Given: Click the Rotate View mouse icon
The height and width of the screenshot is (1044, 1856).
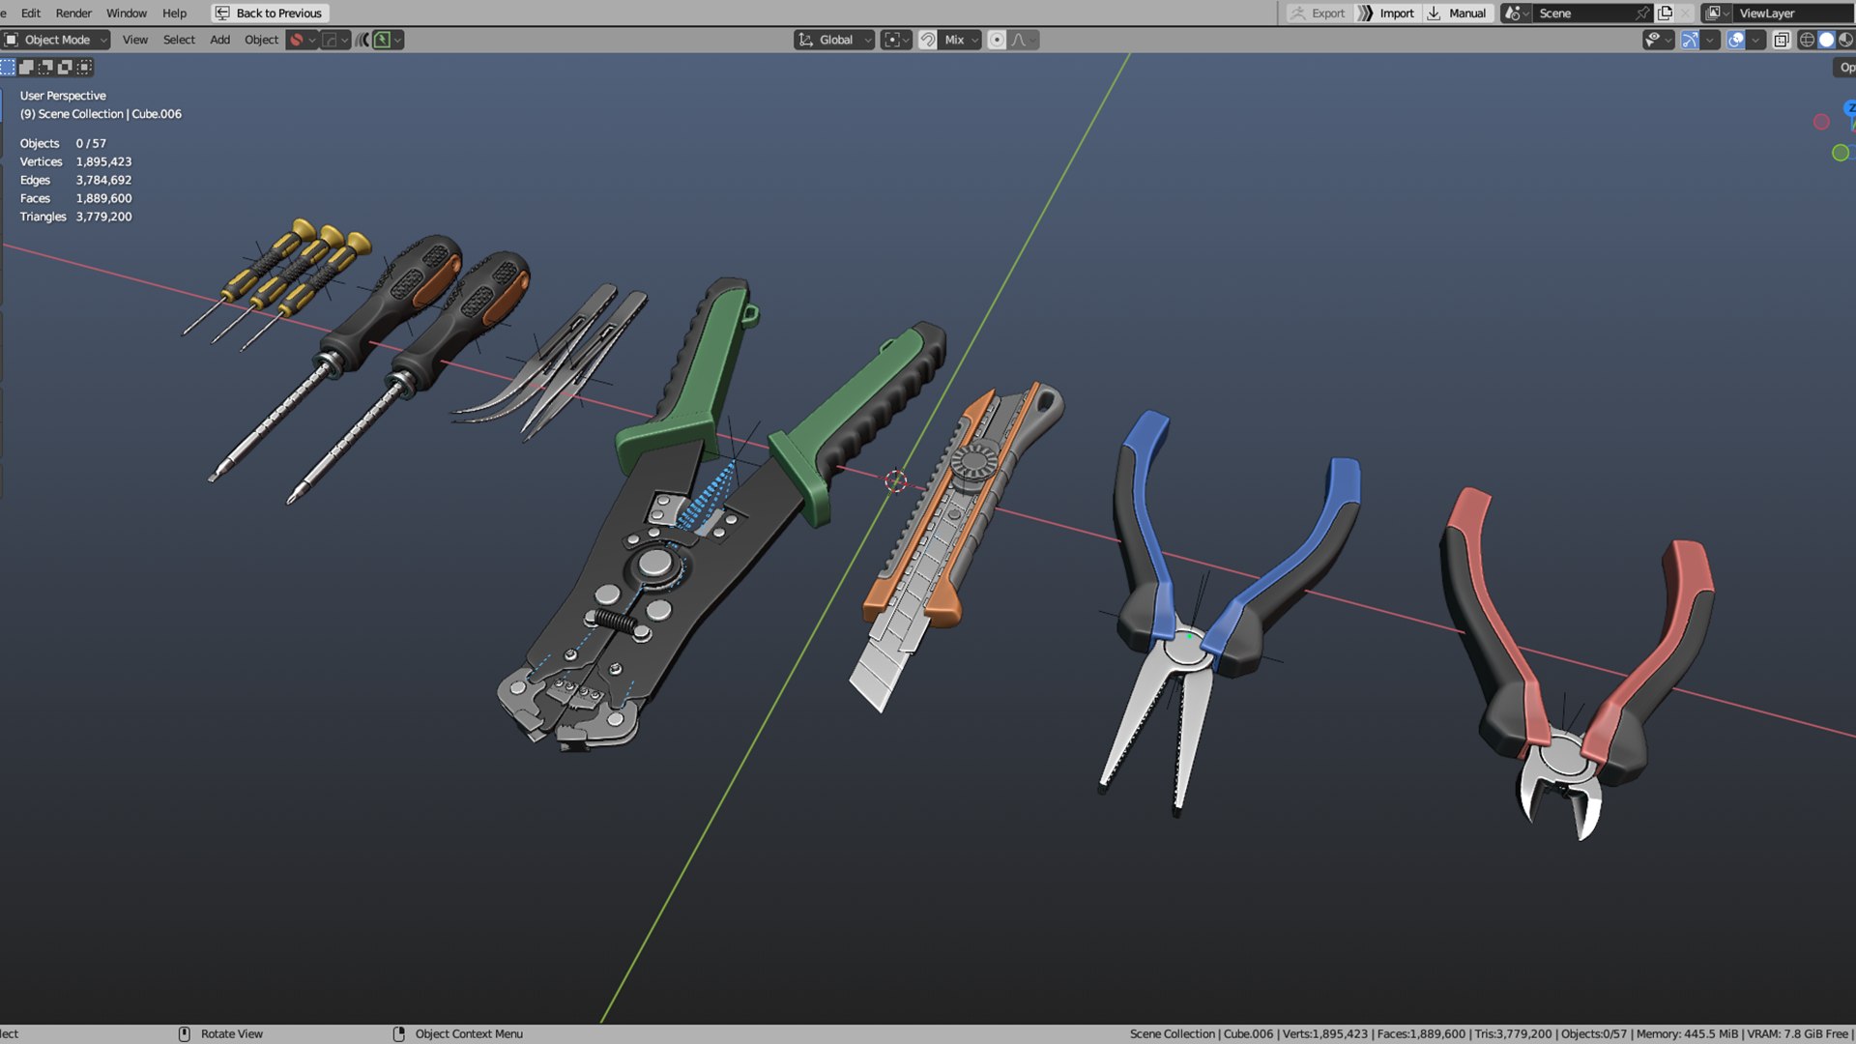Looking at the screenshot, I should tap(184, 1033).
